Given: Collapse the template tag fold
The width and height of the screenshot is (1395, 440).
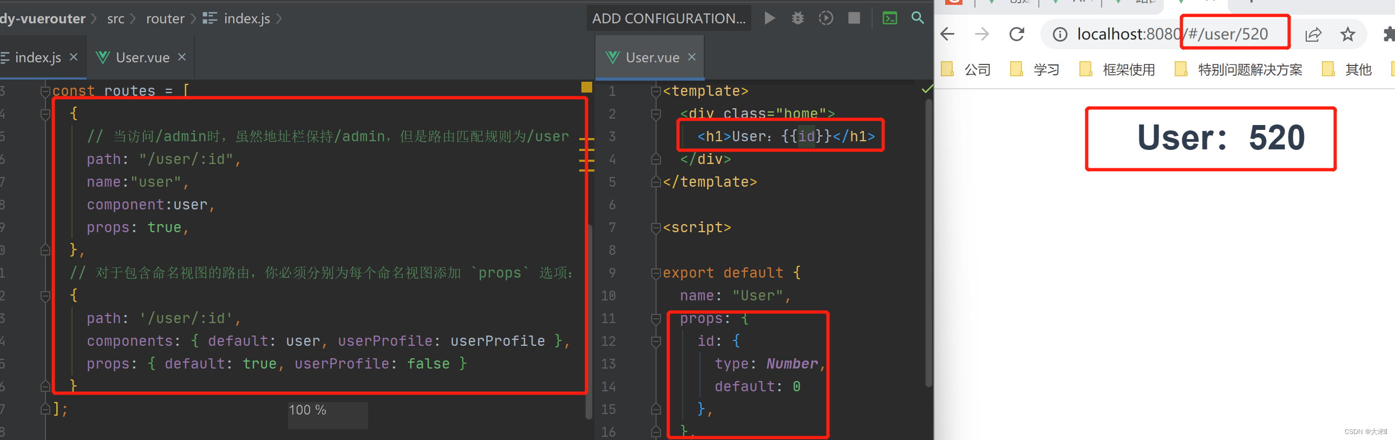Looking at the screenshot, I should point(656,91).
